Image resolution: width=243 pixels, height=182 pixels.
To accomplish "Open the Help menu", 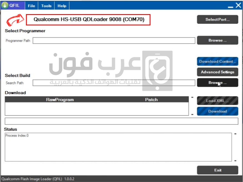I will click(61, 6).
